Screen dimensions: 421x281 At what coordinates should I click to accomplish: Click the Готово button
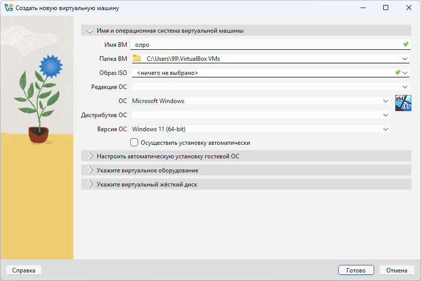(x=355, y=270)
